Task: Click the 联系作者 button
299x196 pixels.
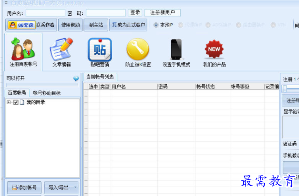Action: (x=45, y=25)
